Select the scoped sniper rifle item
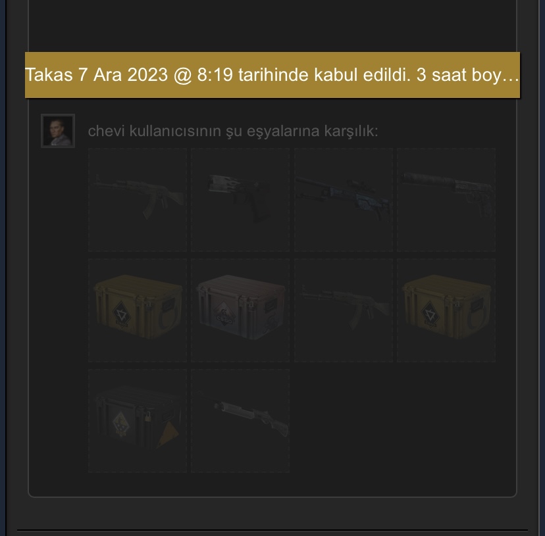 click(x=344, y=200)
